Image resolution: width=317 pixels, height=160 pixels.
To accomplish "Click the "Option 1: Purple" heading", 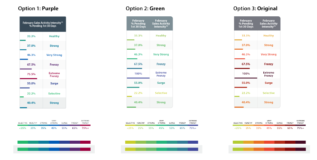I will pos(38,8).
